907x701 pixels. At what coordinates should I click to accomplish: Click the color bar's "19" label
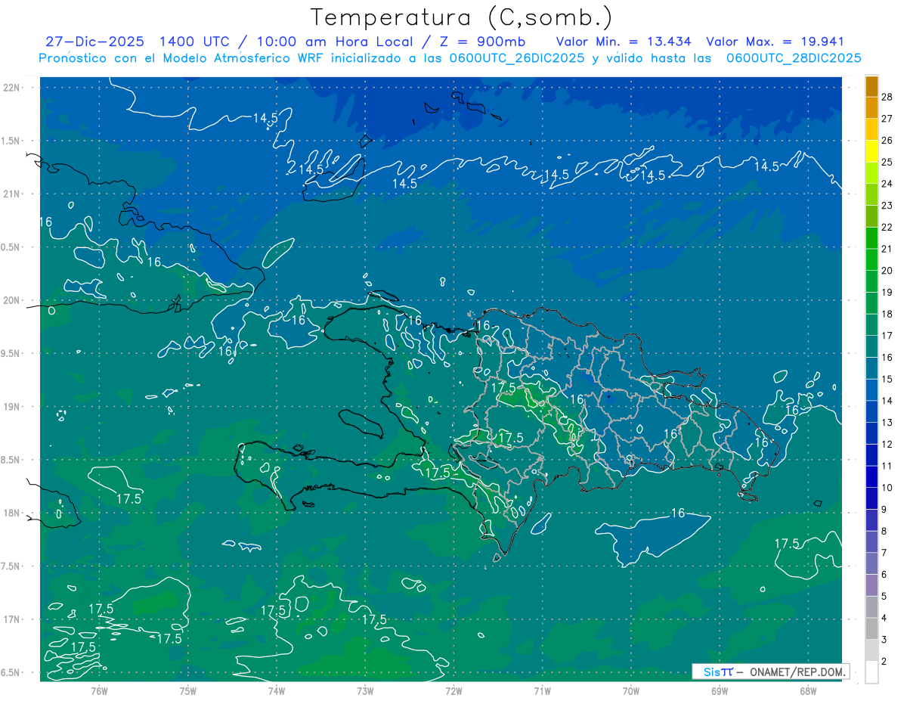pos(887,292)
